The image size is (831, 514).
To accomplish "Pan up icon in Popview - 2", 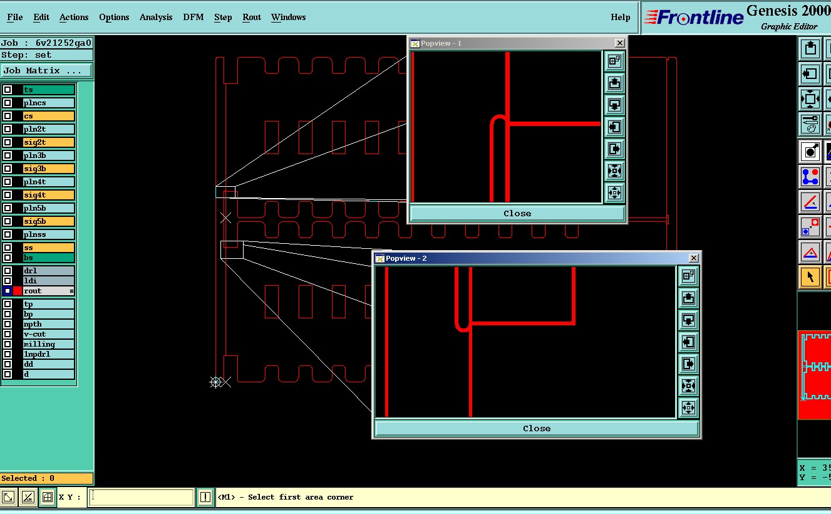I will coord(688,298).
